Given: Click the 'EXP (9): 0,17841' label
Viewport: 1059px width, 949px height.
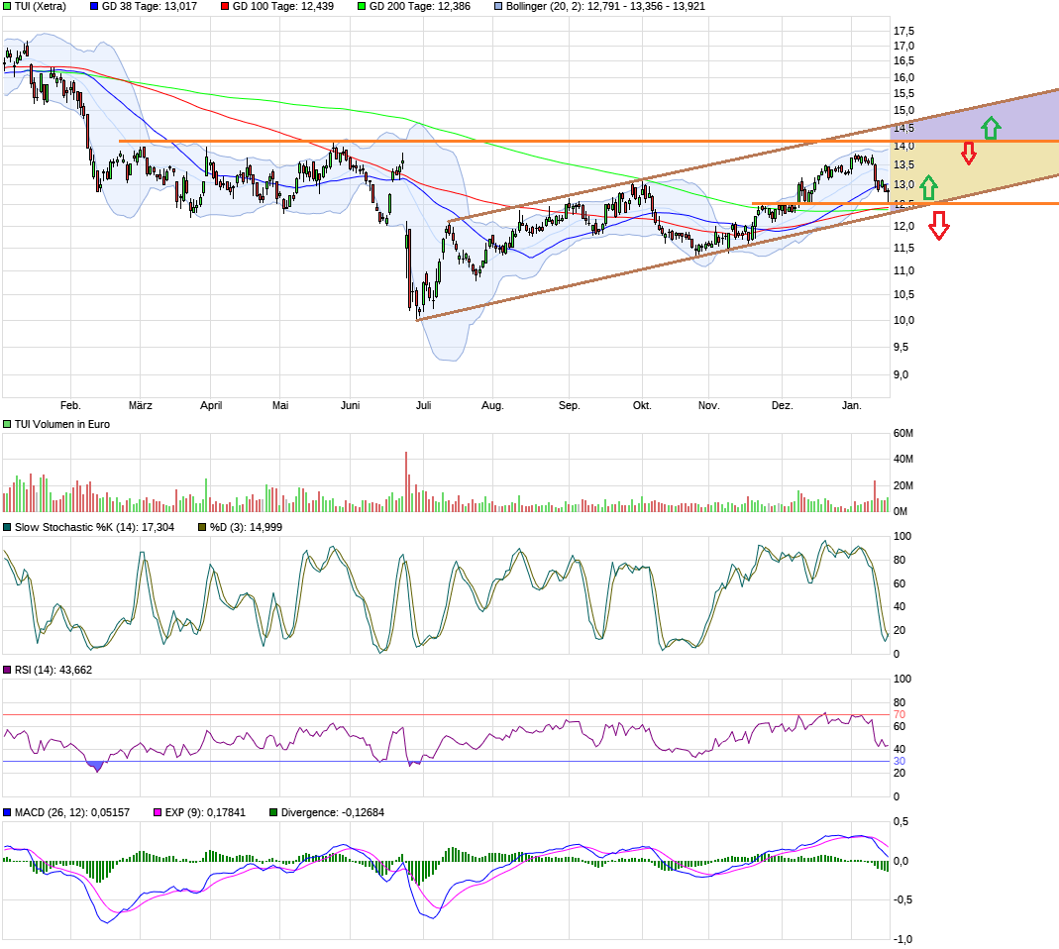Looking at the screenshot, I should coord(205,812).
